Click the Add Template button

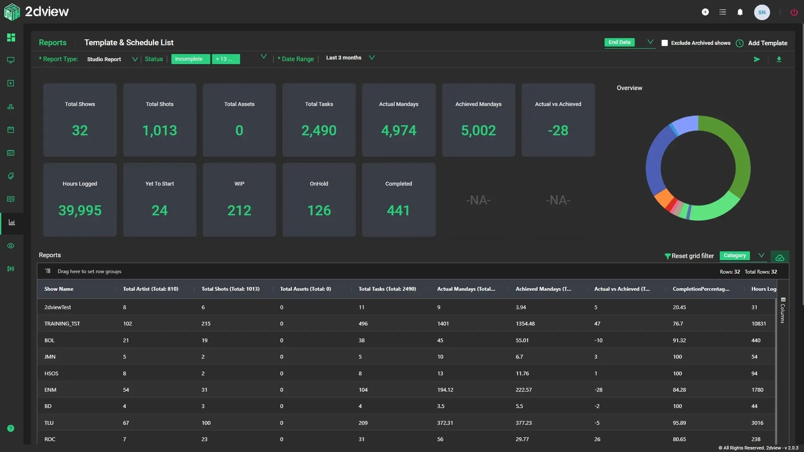point(768,43)
